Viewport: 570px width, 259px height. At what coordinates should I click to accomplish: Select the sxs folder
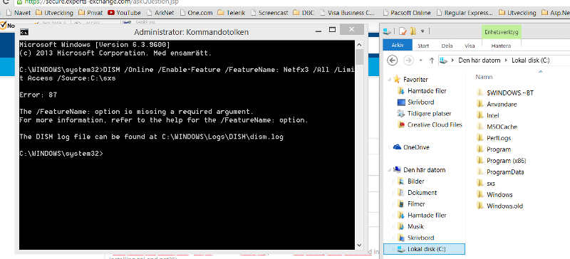[486, 183]
